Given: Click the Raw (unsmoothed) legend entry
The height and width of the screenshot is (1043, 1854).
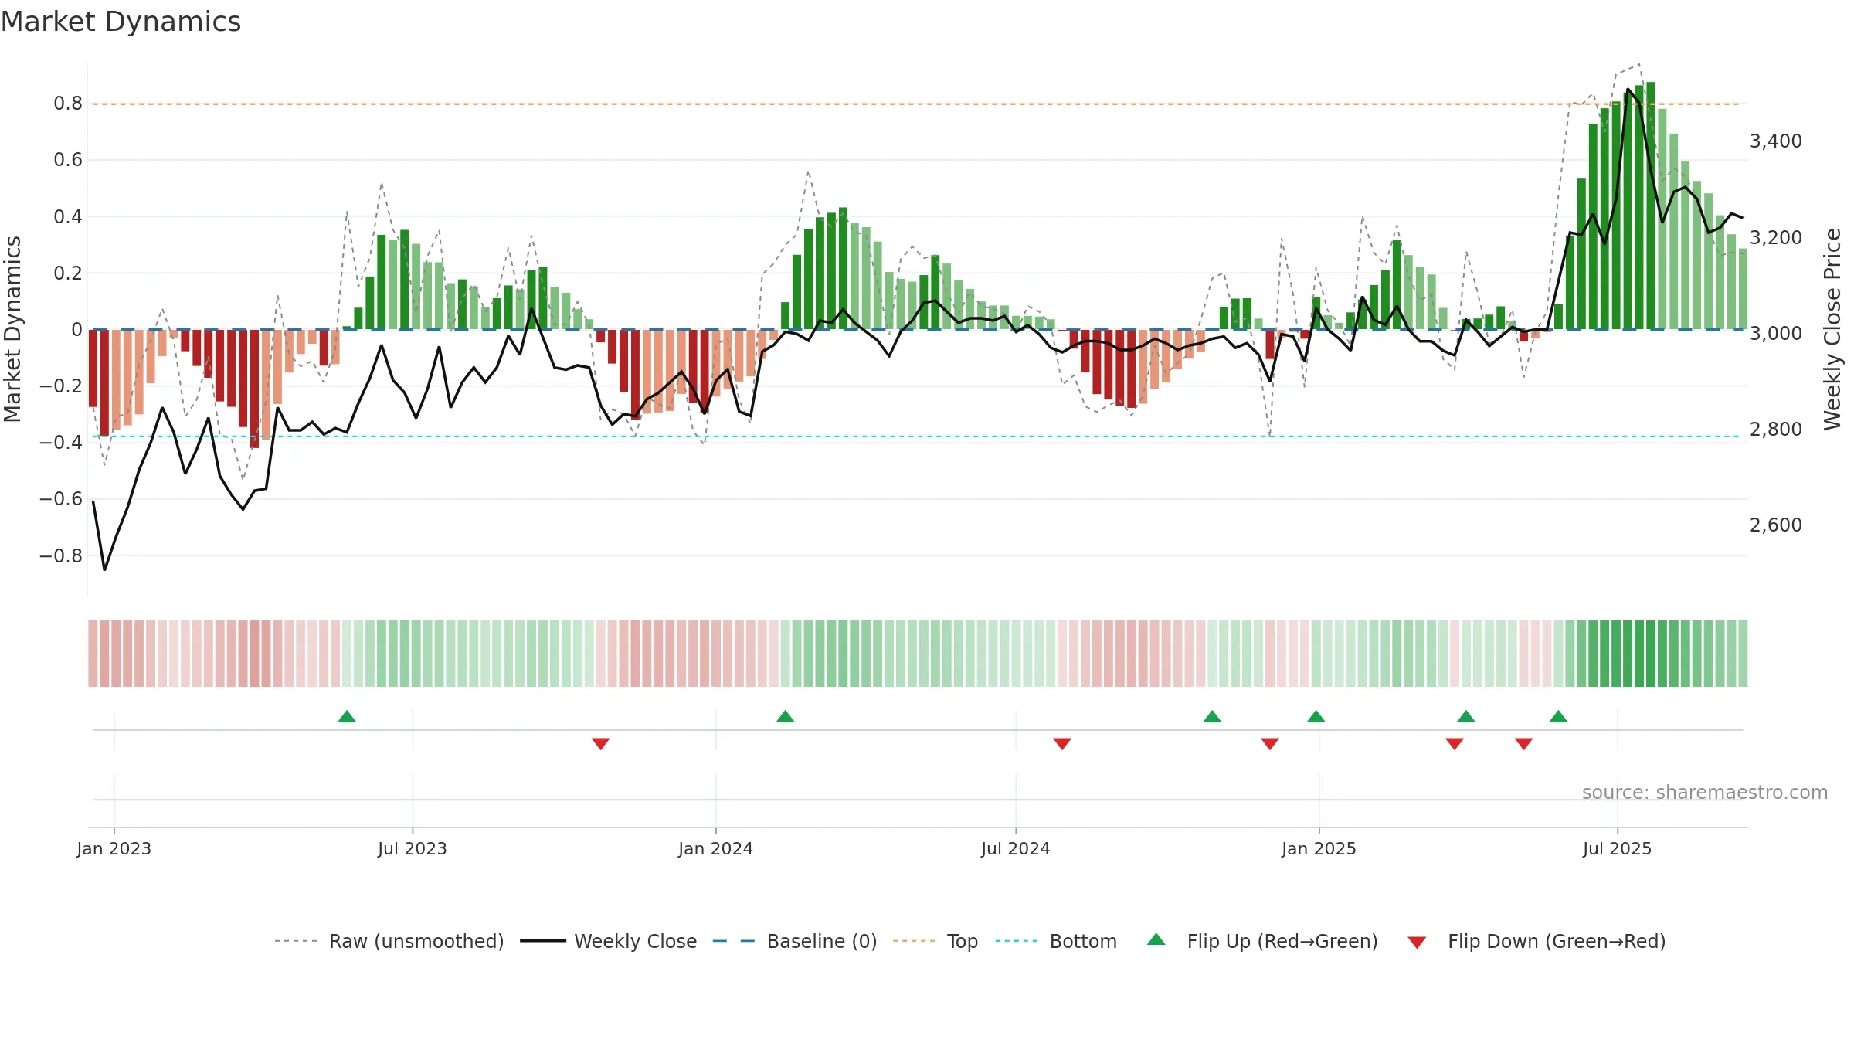Looking at the screenshot, I should (389, 941).
